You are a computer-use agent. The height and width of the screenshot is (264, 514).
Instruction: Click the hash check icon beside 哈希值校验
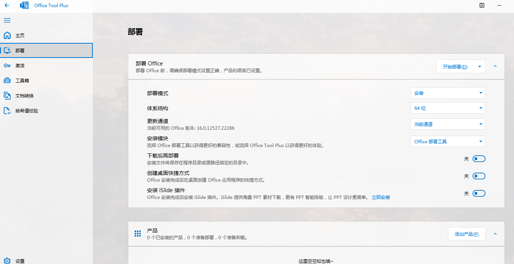(x=7, y=111)
